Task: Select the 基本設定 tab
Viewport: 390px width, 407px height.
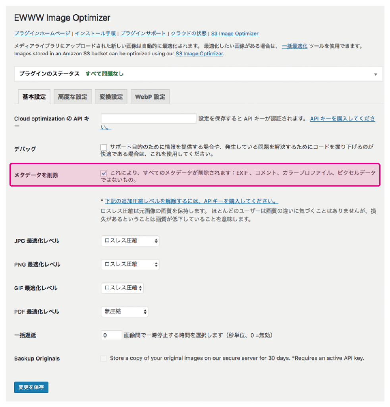Action: tap(34, 97)
